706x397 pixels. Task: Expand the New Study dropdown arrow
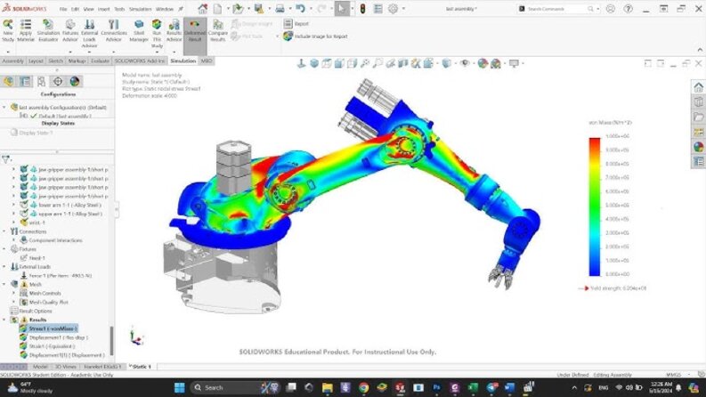[x=8, y=52]
